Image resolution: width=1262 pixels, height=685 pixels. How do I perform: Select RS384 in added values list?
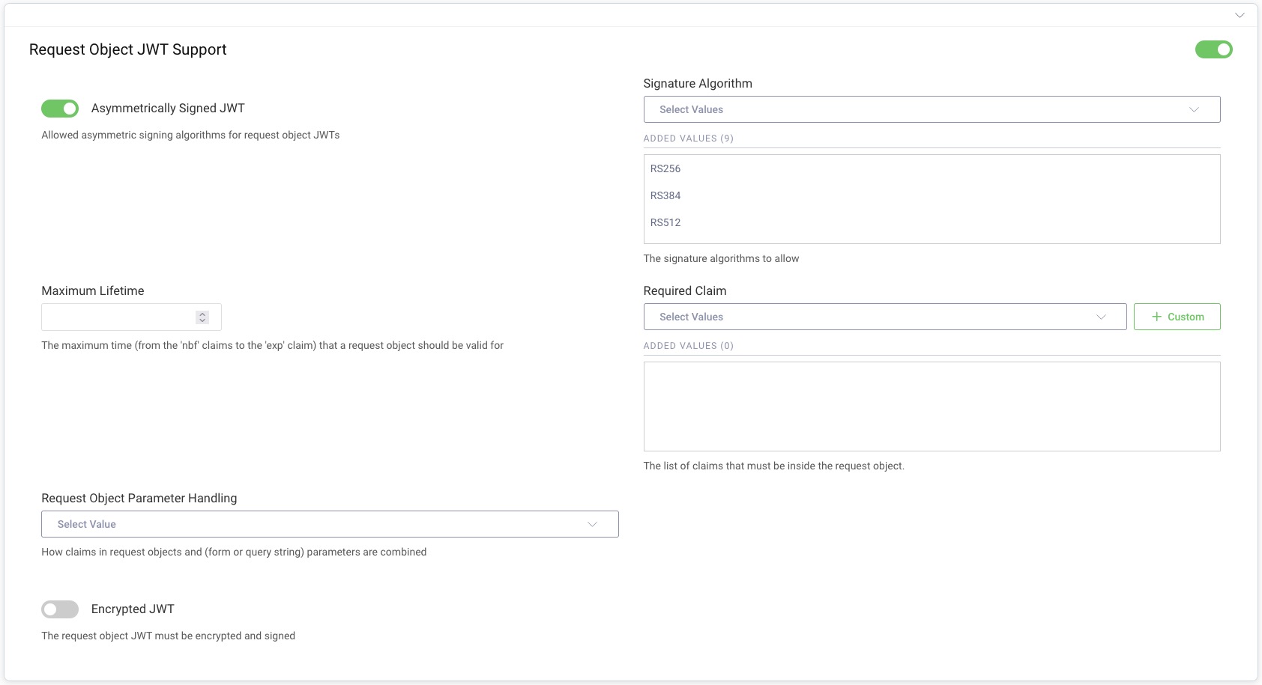point(665,196)
